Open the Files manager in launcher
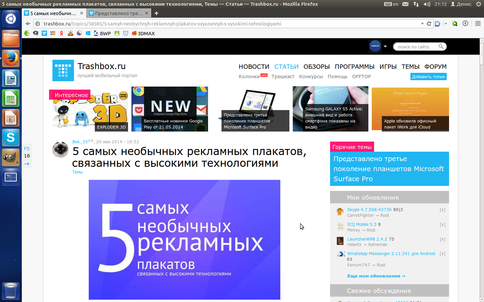The image size is (484, 302). 11,39
